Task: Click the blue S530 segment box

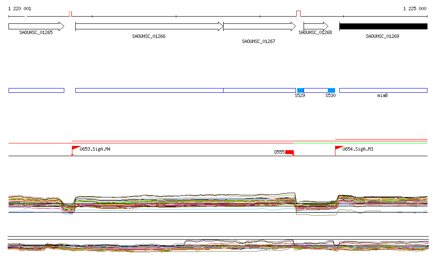Action: click(x=331, y=90)
